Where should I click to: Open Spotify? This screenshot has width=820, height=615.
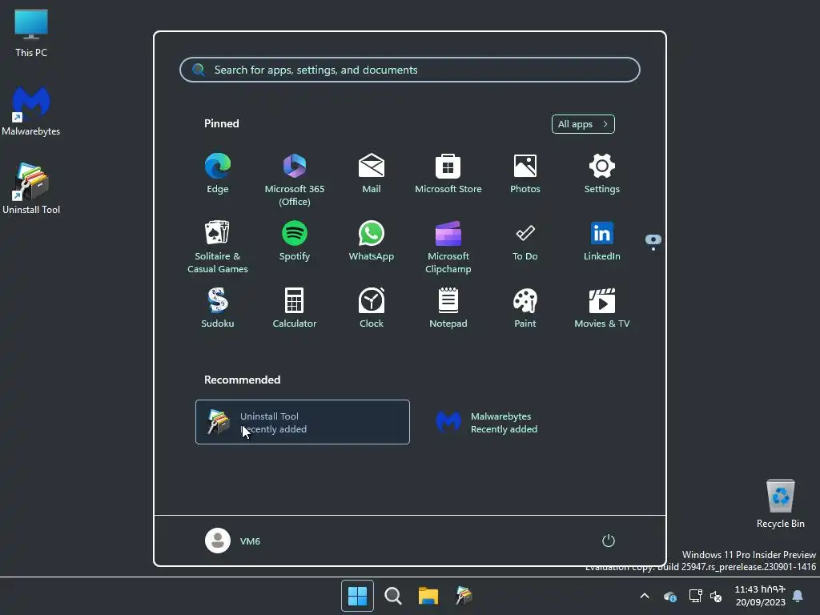pyautogui.click(x=295, y=240)
